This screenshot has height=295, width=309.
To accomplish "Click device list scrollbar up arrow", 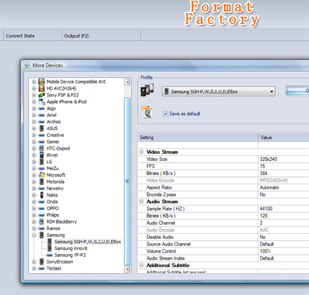I will tap(127, 82).
